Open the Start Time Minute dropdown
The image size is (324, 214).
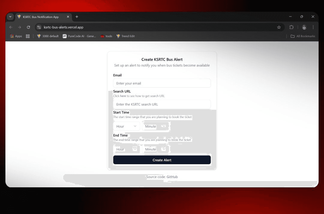155,126
